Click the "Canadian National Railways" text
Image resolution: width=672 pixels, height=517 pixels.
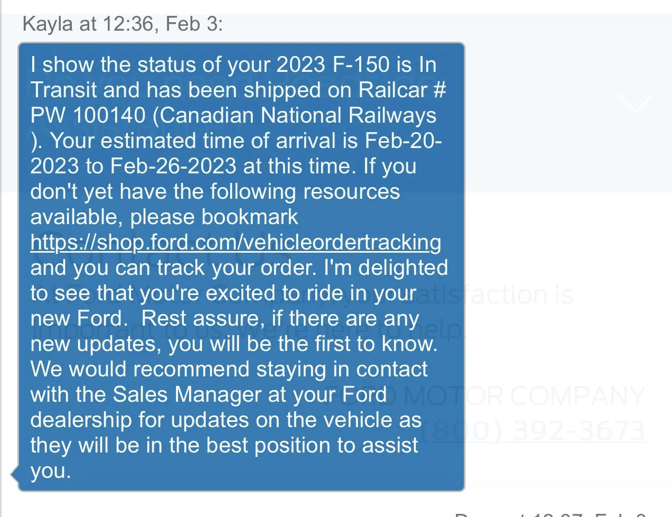click(296, 115)
